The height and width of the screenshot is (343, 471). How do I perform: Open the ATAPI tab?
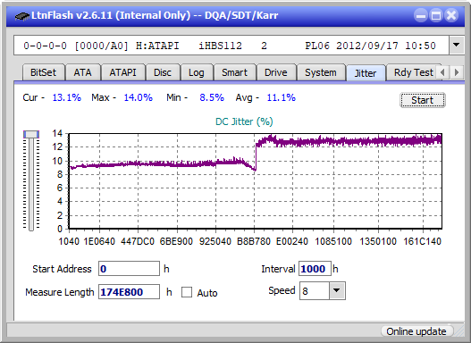(x=122, y=72)
